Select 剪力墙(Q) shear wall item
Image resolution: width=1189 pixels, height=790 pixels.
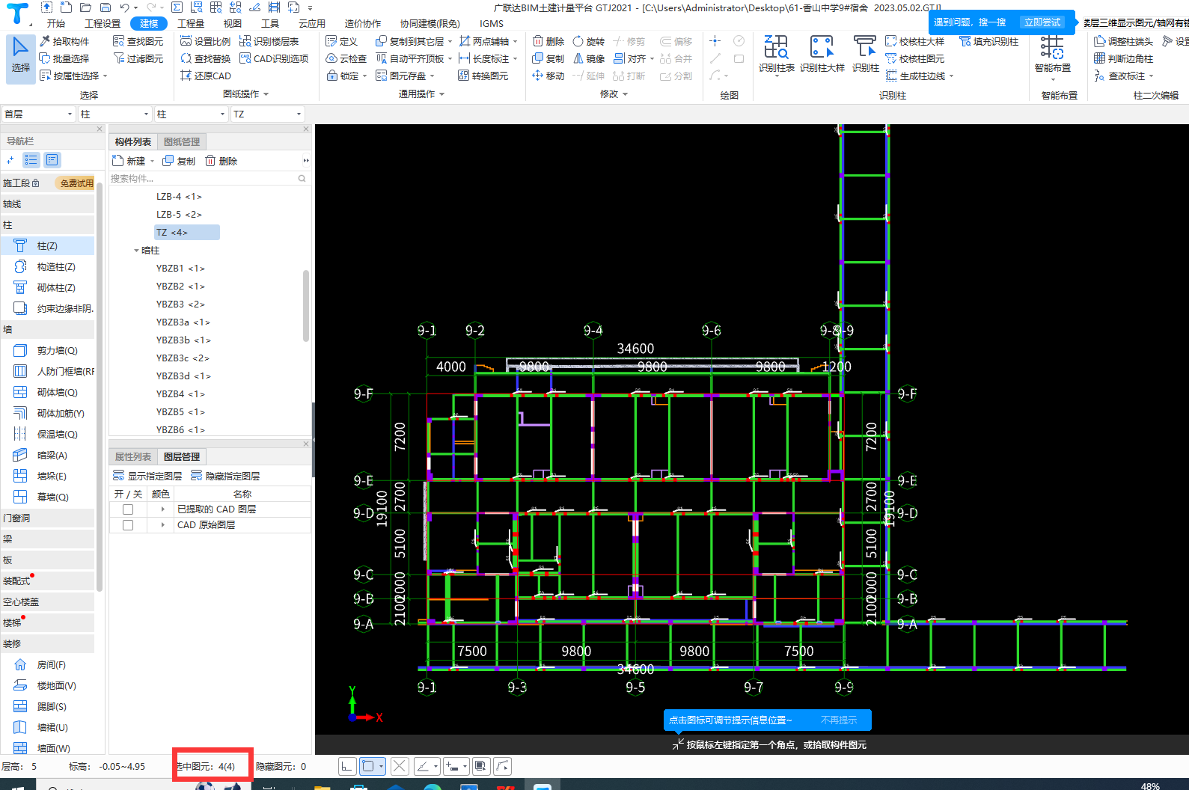coord(47,350)
